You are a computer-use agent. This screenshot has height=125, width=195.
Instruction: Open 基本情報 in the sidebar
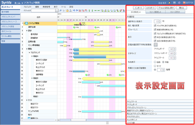coord(10,12)
